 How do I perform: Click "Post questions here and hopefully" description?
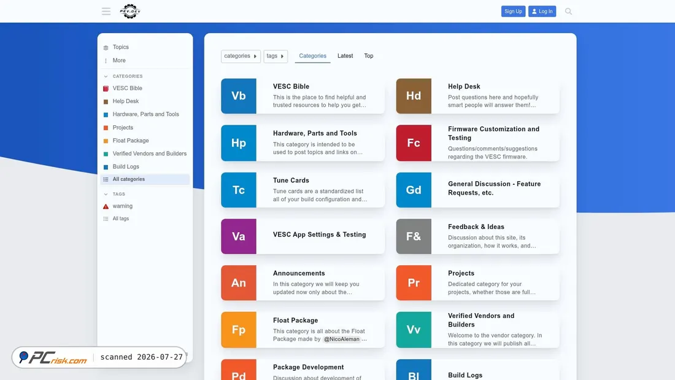coord(493,101)
